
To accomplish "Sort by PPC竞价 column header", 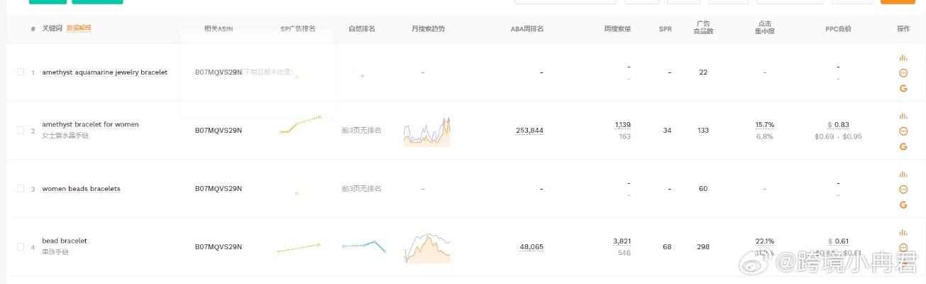I will (838, 29).
